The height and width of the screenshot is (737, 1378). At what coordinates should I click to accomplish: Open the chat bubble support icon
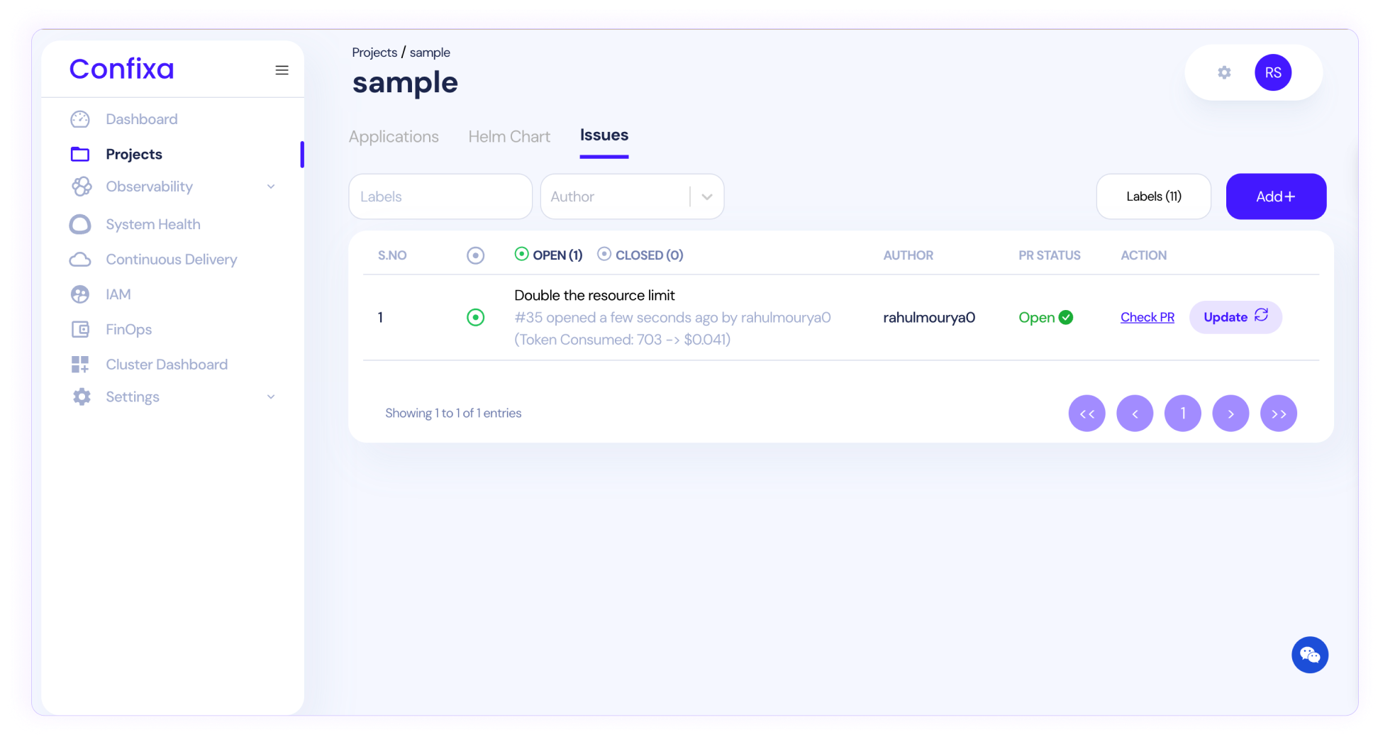1309,655
